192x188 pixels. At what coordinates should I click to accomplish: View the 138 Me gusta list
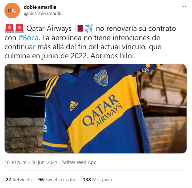[98, 180]
